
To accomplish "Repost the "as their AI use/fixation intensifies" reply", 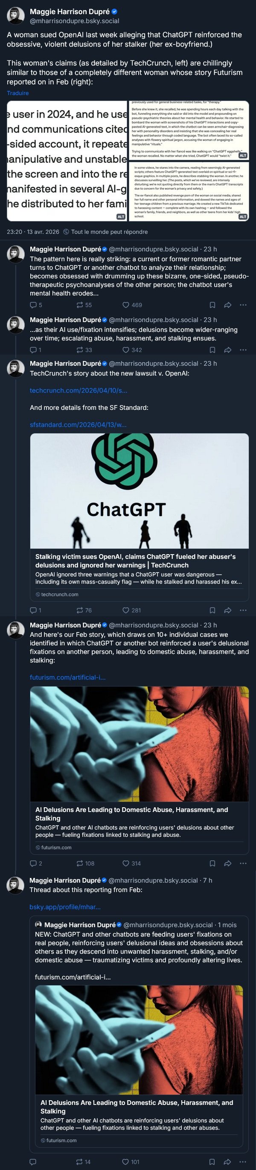I will [x=80, y=350].
